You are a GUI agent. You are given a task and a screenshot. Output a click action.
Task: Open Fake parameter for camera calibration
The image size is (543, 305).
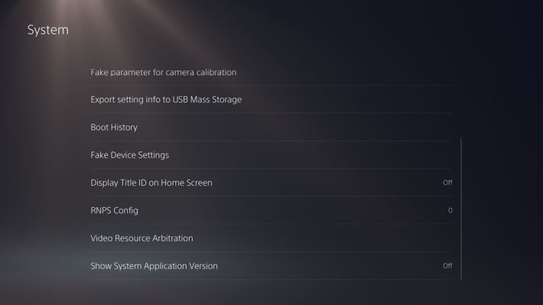pos(271,72)
